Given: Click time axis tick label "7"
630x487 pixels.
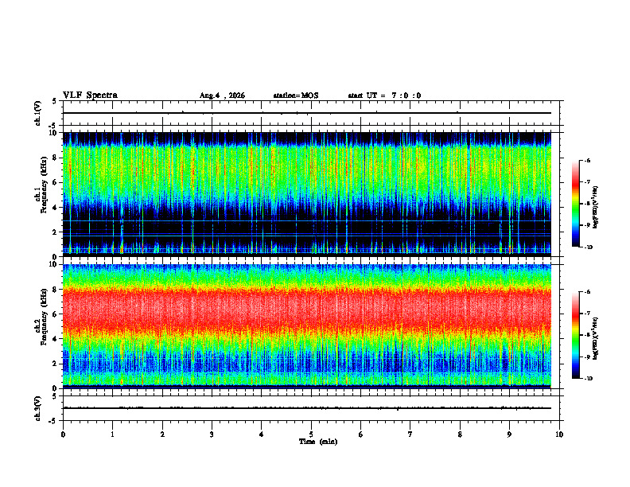Looking at the screenshot, I should click(410, 434).
